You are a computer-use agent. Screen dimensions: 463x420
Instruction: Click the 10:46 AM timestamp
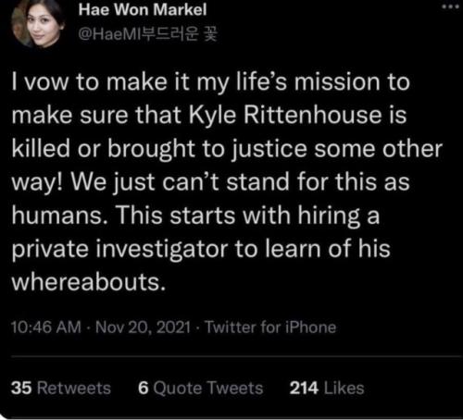coord(46,327)
